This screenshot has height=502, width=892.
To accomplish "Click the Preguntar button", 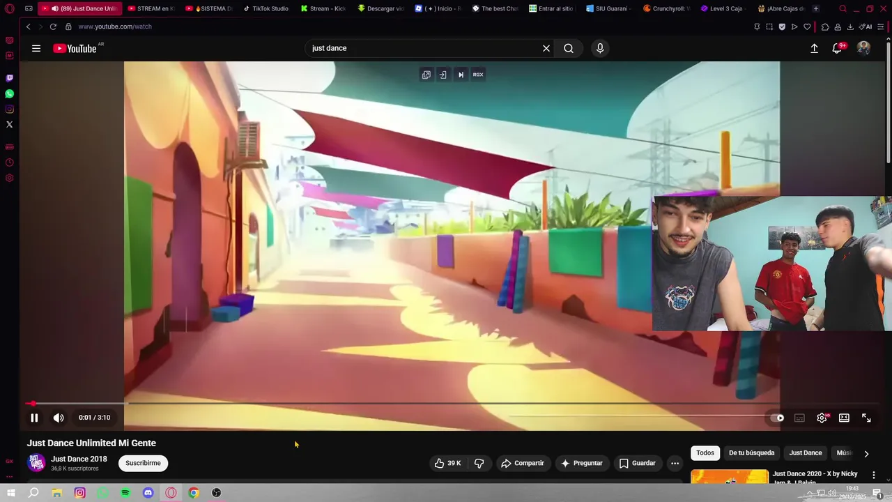I will click(x=582, y=463).
